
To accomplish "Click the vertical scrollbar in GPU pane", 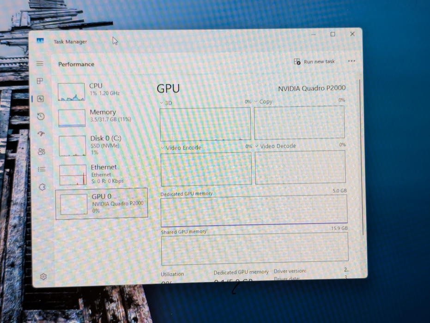I will click(x=362, y=157).
